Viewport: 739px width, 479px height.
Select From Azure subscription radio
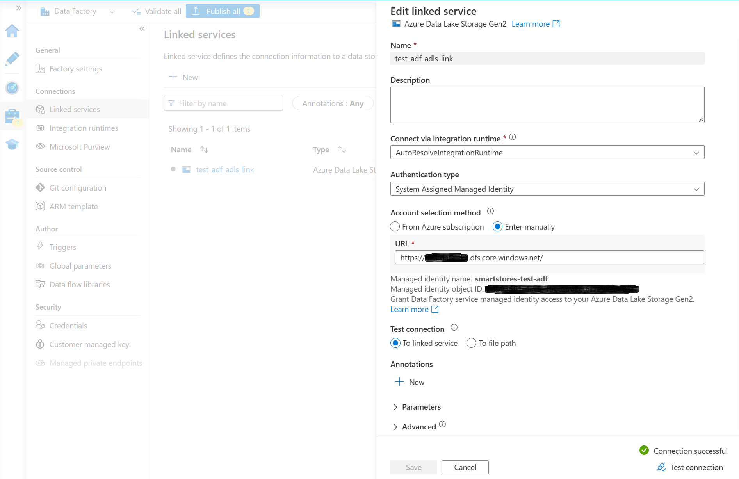tap(395, 227)
